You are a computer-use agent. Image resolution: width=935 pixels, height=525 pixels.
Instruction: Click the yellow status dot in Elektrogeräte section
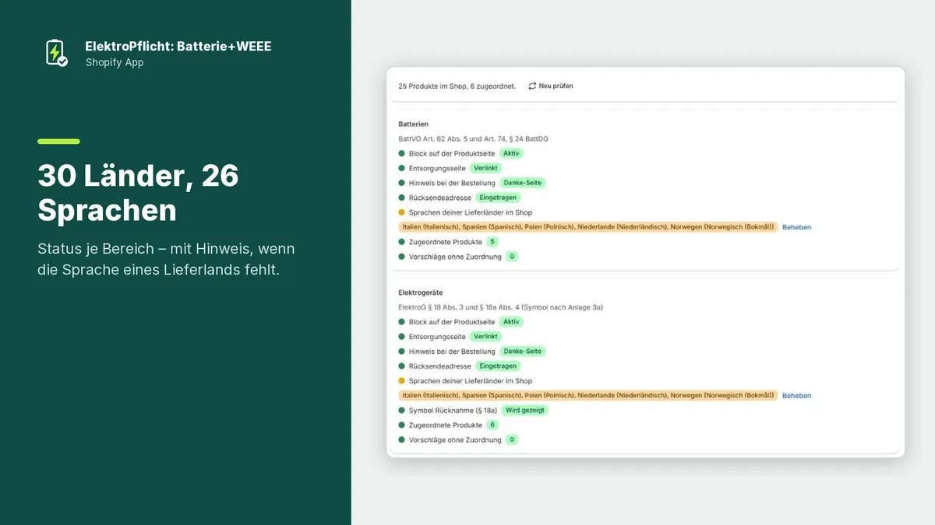(402, 381)
